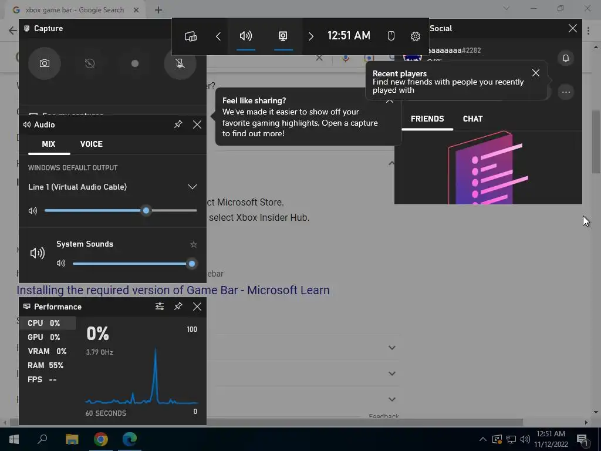Open Chrome three-dot menu
Screen dimensions: 601x451
(588, 31)
